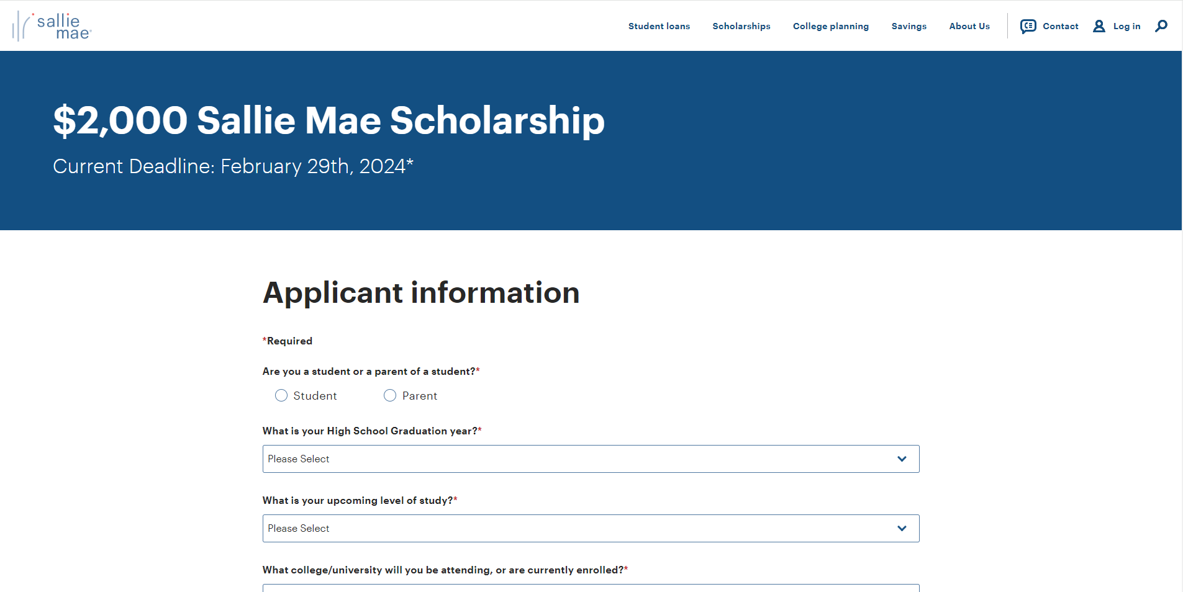Click the Sallie Mae logo
This screenshot has width=1183, height=592.
tap(52, 26)
